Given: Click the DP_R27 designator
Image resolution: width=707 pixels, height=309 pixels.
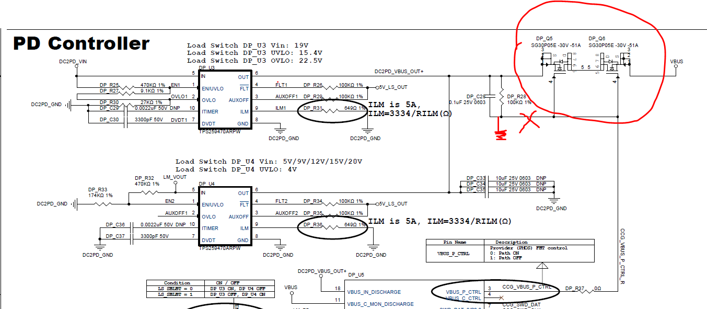Looking at the screenshot, I should point(110,91).
